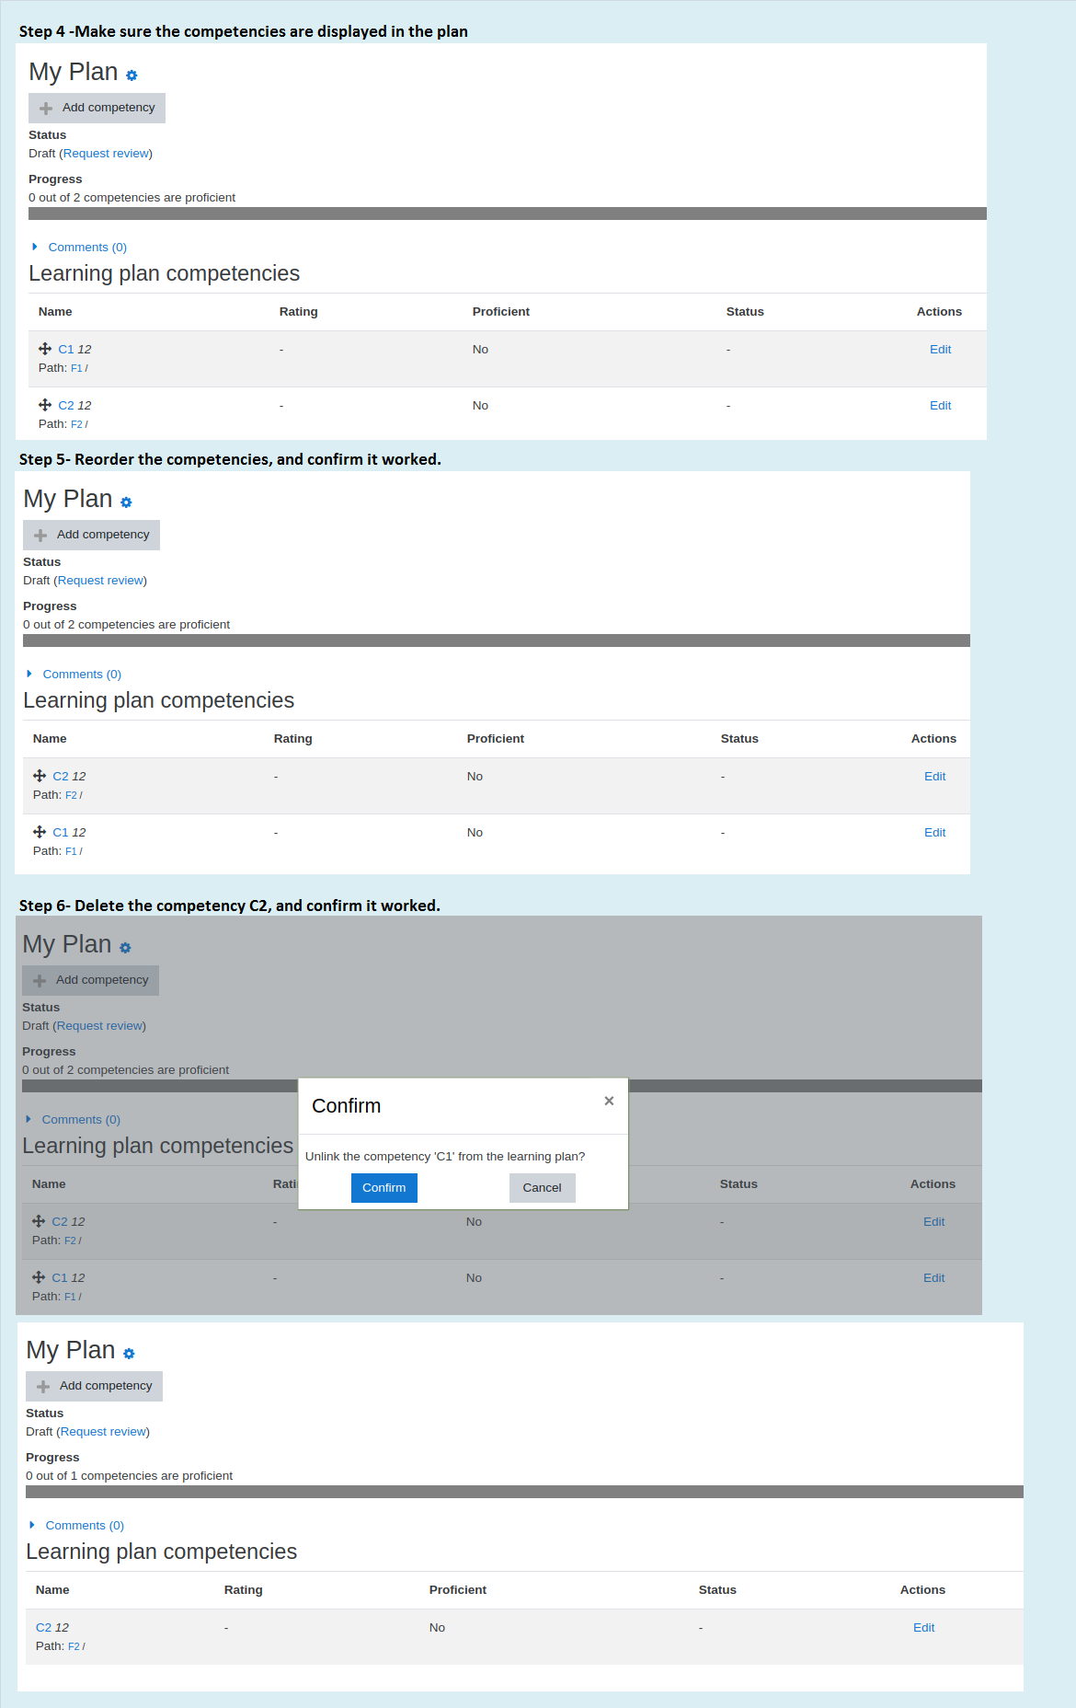Open the gear menu in the final one-competency plan
This screenshot has width=1076, height=1708.
(x=129, y=1354)
